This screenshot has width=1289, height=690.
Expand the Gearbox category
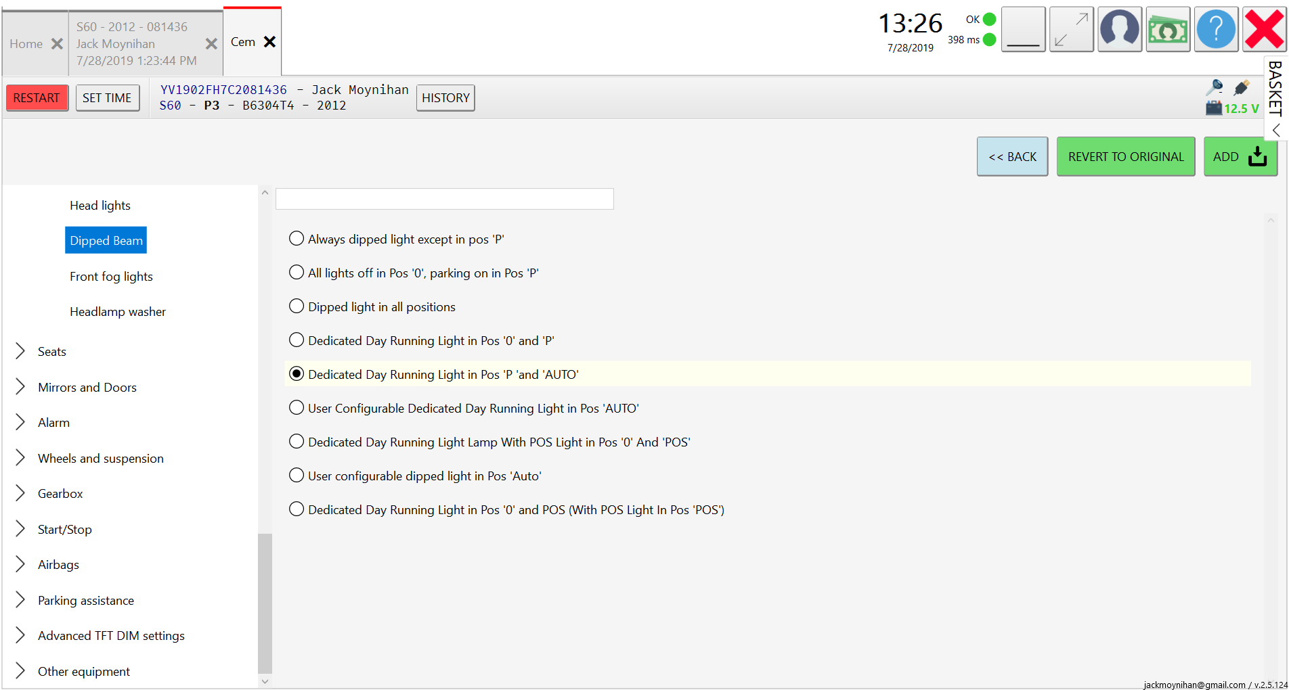(x=20, y=493)
